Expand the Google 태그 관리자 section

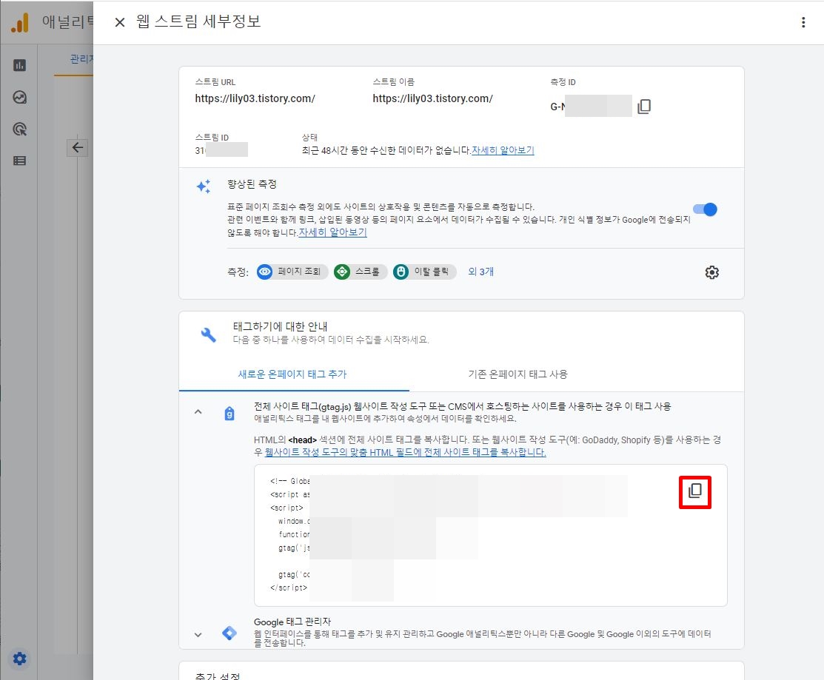tap(198, 634)
